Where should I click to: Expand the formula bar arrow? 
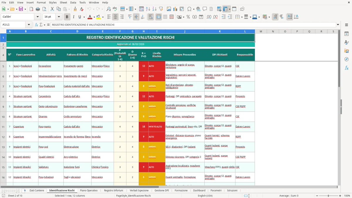(338, 25)
